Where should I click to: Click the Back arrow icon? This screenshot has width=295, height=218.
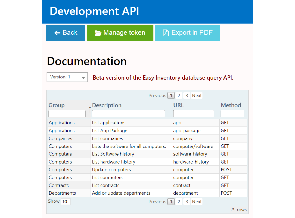57,33
